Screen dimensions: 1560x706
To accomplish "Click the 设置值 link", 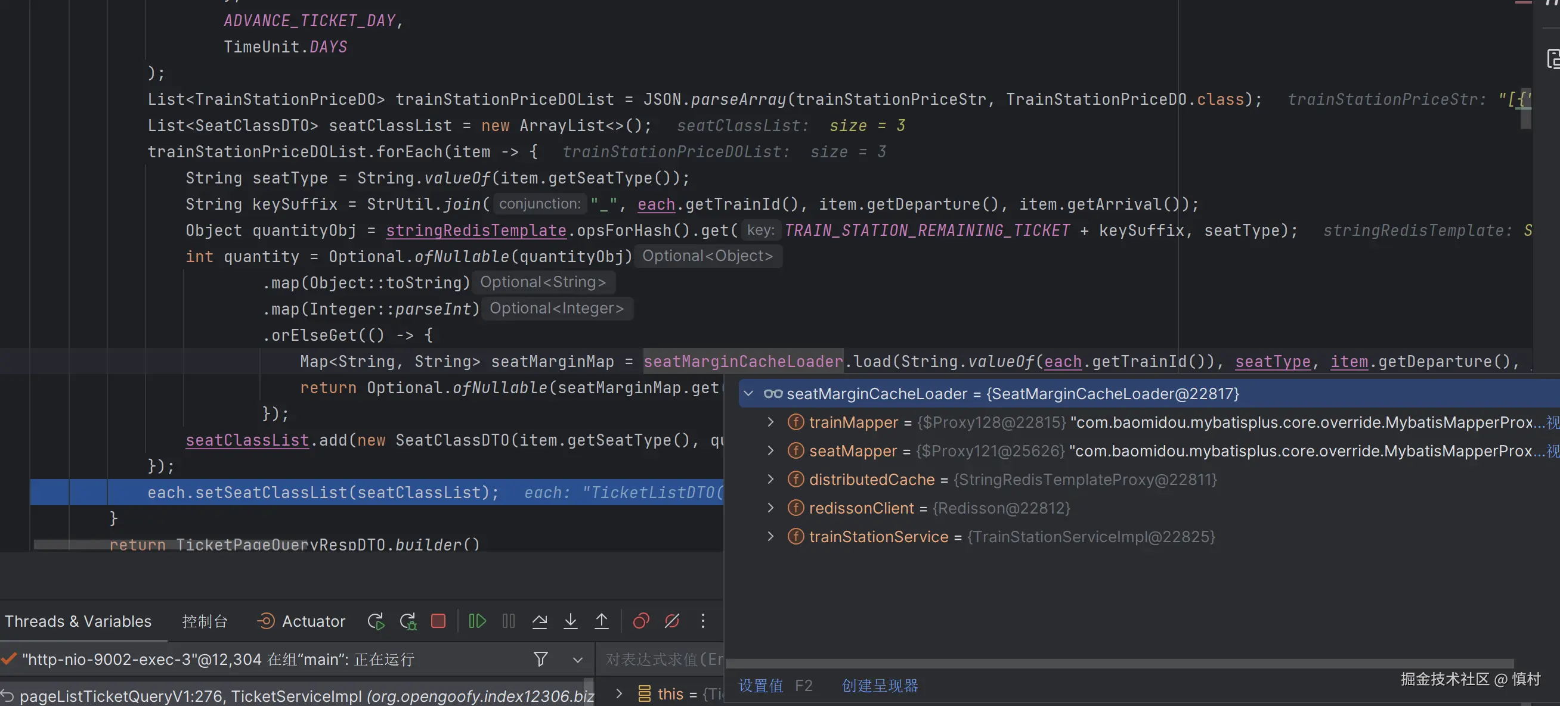I will pos(762,685).
